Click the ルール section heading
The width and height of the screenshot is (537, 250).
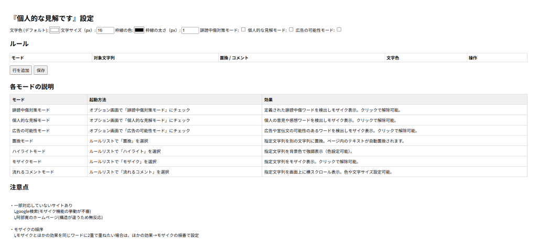19,44
